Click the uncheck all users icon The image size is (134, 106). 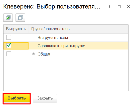[20, 18]
